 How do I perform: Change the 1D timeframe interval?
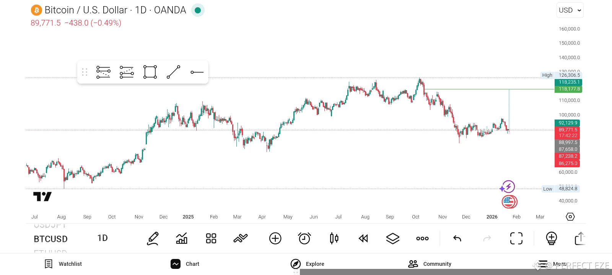[x=103, y=238]
